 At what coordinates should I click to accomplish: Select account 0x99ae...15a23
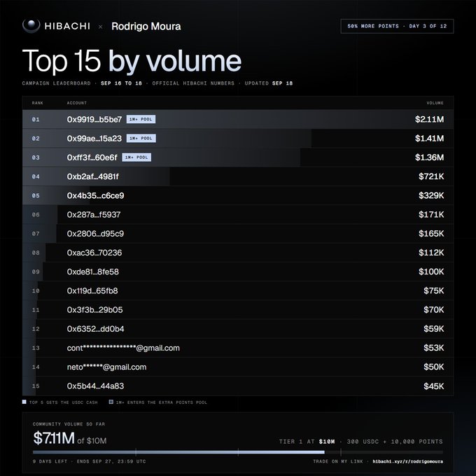[x=94, y=139]
